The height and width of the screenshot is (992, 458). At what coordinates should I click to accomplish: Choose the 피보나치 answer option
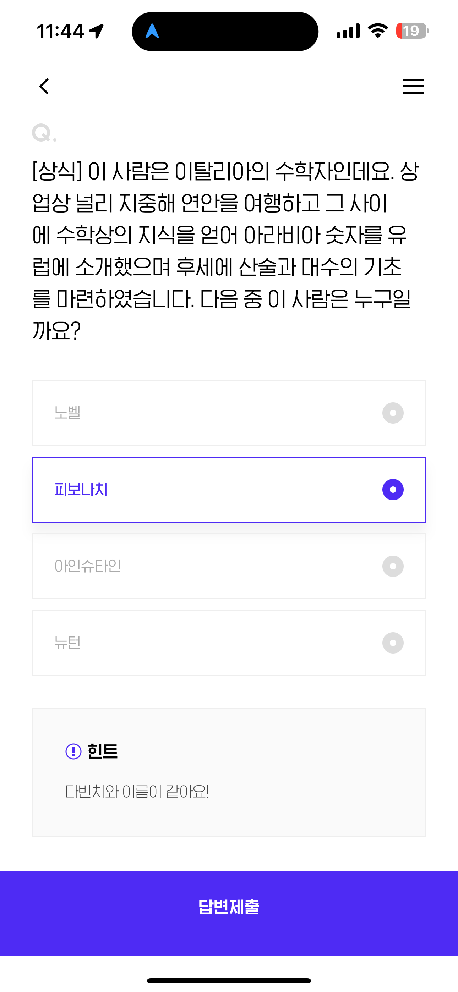click(229, 490)
